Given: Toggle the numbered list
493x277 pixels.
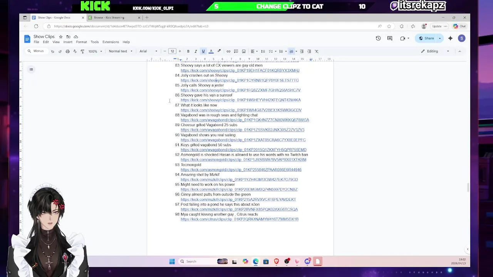Looking at the screenshot, I should [291, 51].
